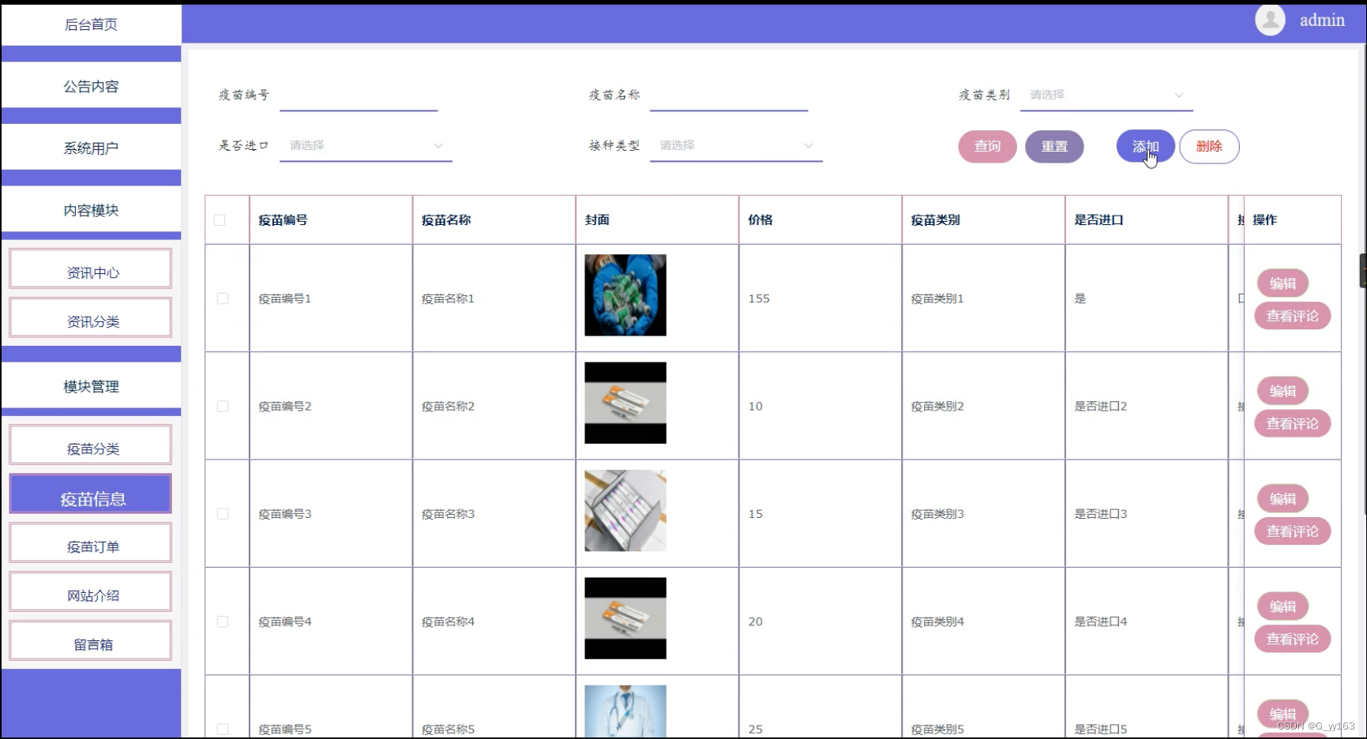1367x739 pixels.
Task: Click 编辑 for 疫苗编号2 row
Action: coord(1283,391)
